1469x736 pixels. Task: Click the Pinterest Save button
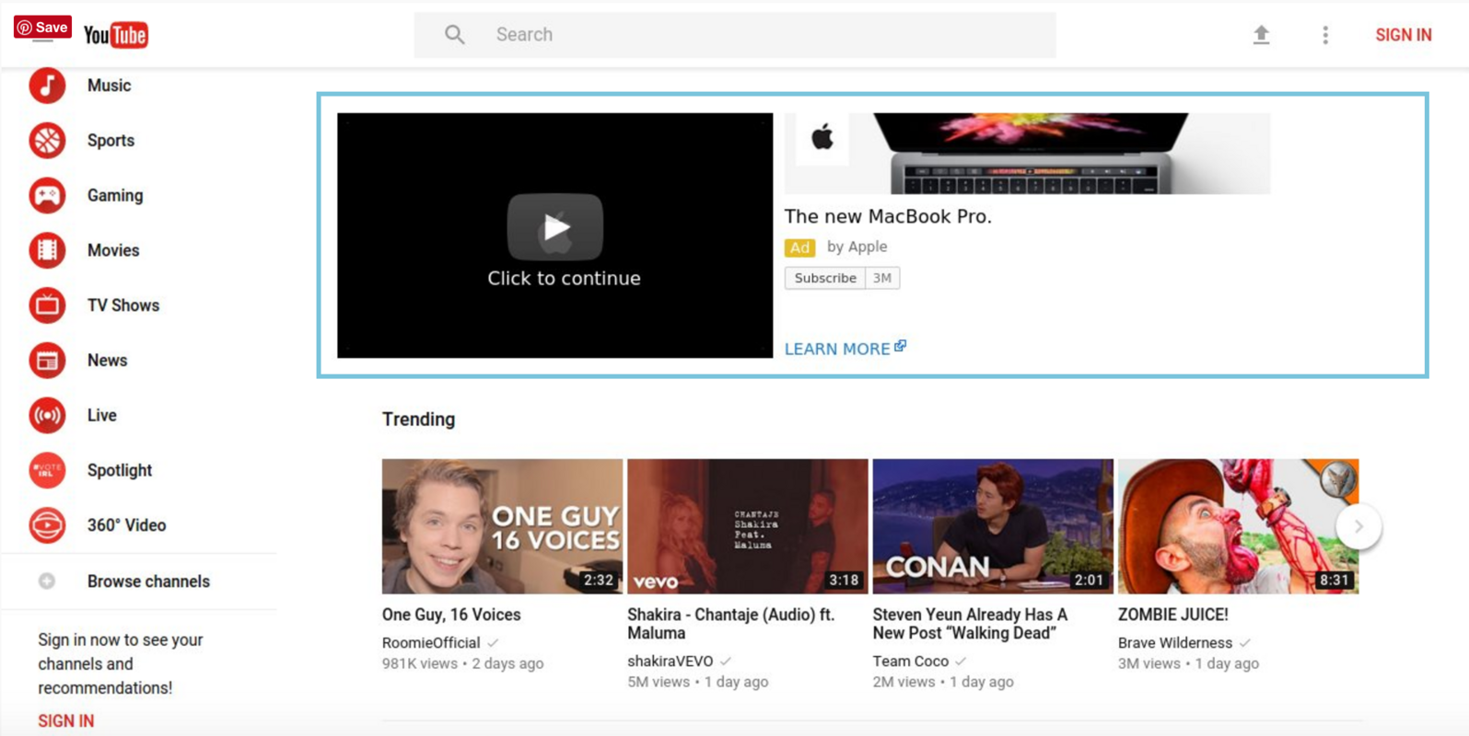42,28
